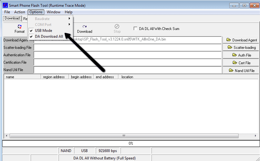Close the open Options menu
Screen dimensions: 260x161
point(36,12)
